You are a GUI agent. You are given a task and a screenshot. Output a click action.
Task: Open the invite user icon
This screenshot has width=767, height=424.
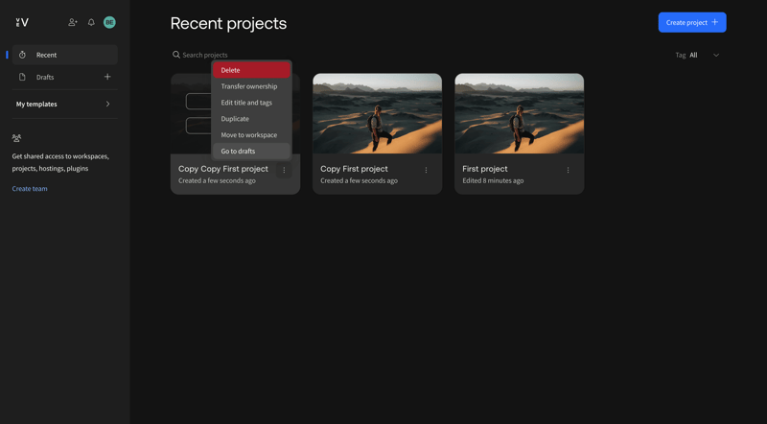pyautogui.click(x=73, y=22)
